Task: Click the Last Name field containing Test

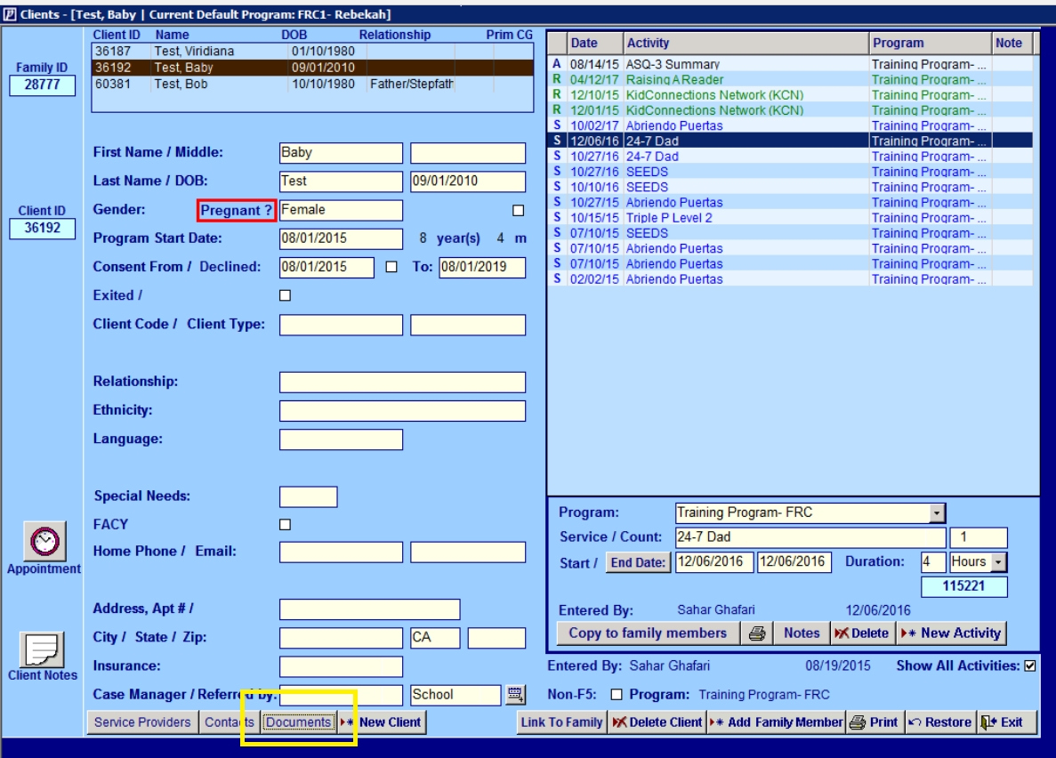Action: [x=341, y=181]
